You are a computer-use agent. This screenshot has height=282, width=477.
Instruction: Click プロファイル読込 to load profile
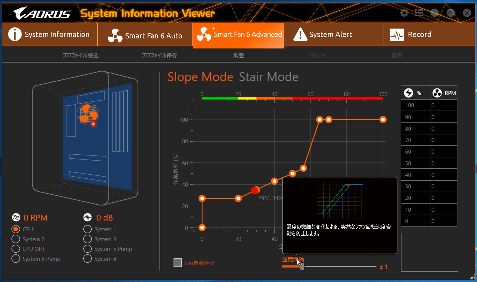(80, 56)
